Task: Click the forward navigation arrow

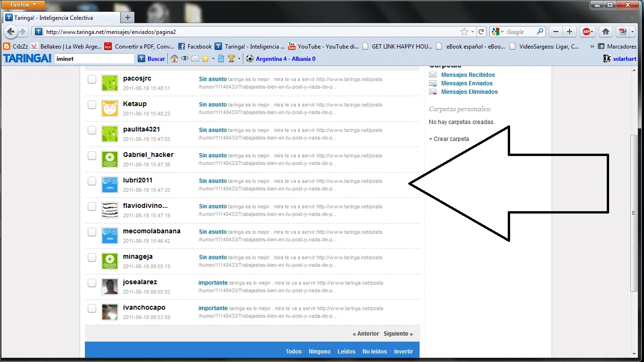Action: [x=22, y=32]
